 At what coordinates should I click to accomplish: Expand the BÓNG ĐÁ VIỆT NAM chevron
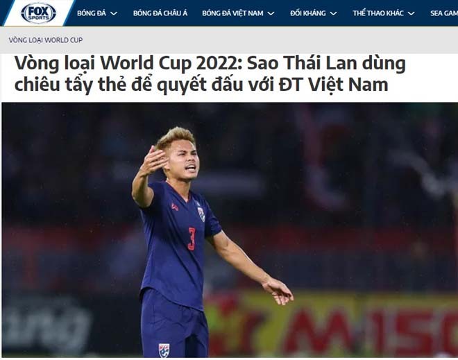click(271, 13)
